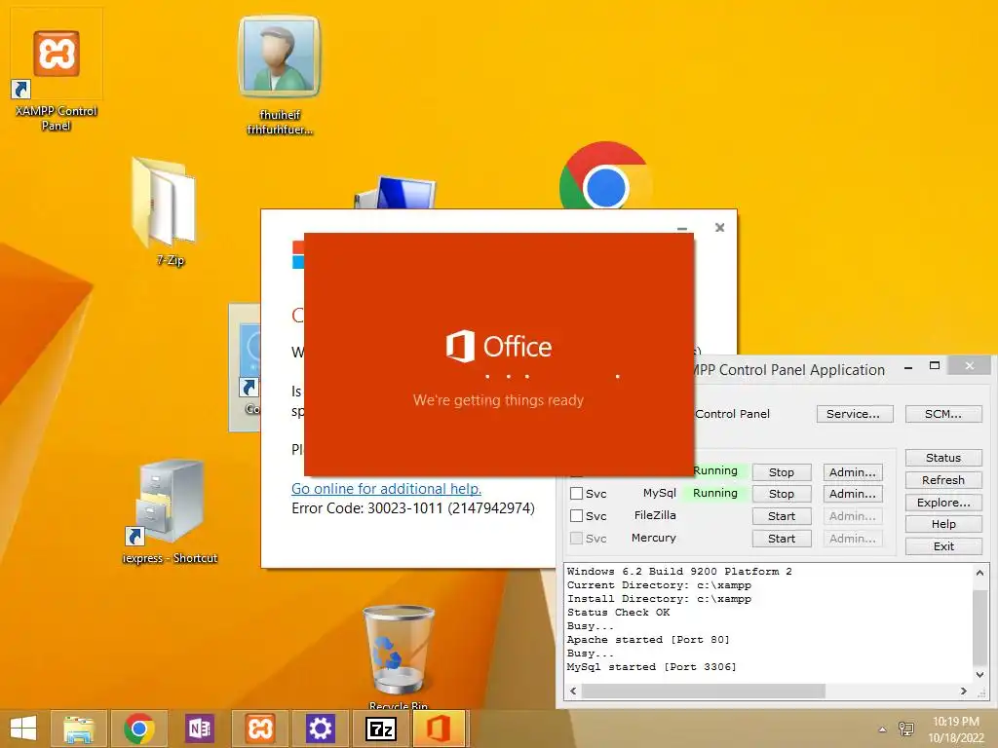Switch to Office installer in taskbar

pyautogui.click(x=440, y=729)
